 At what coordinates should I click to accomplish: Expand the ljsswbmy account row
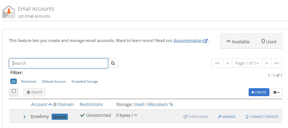tap(24, 117)
